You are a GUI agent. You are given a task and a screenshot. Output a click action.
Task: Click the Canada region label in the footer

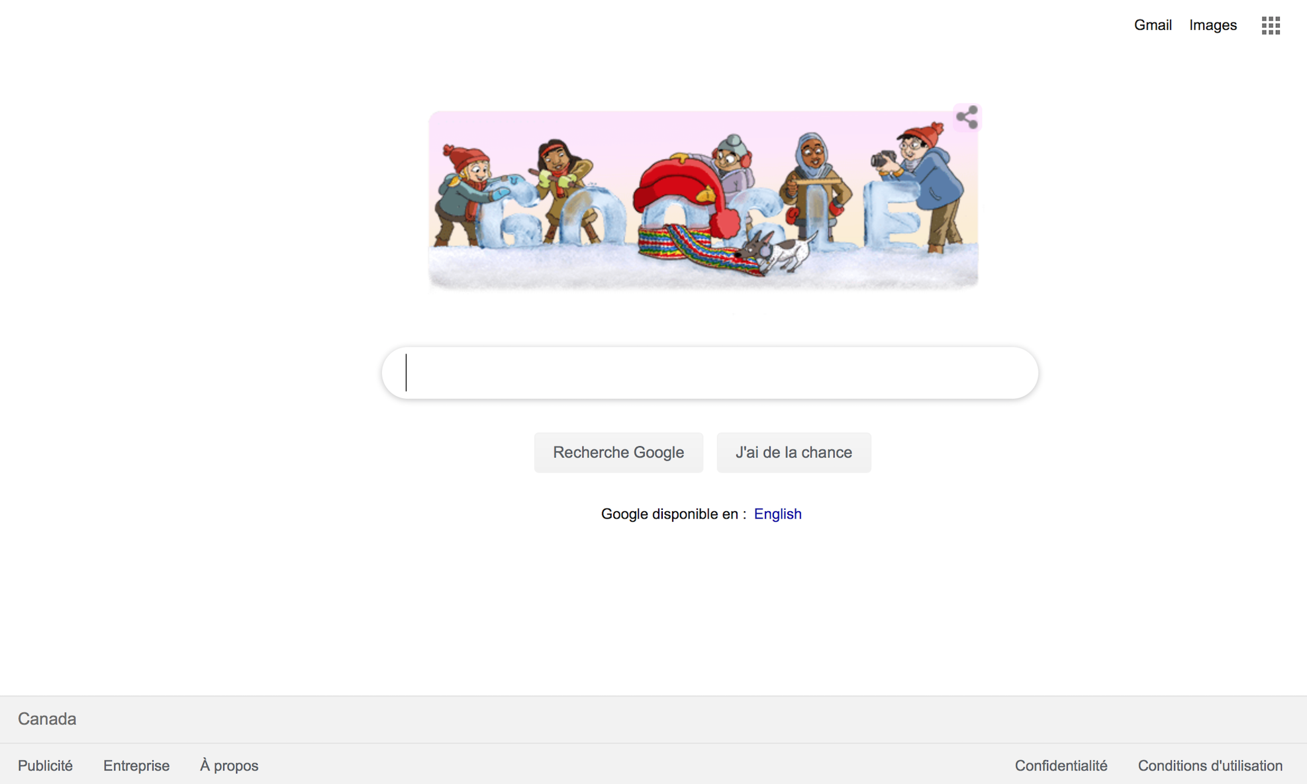[47, 719]
